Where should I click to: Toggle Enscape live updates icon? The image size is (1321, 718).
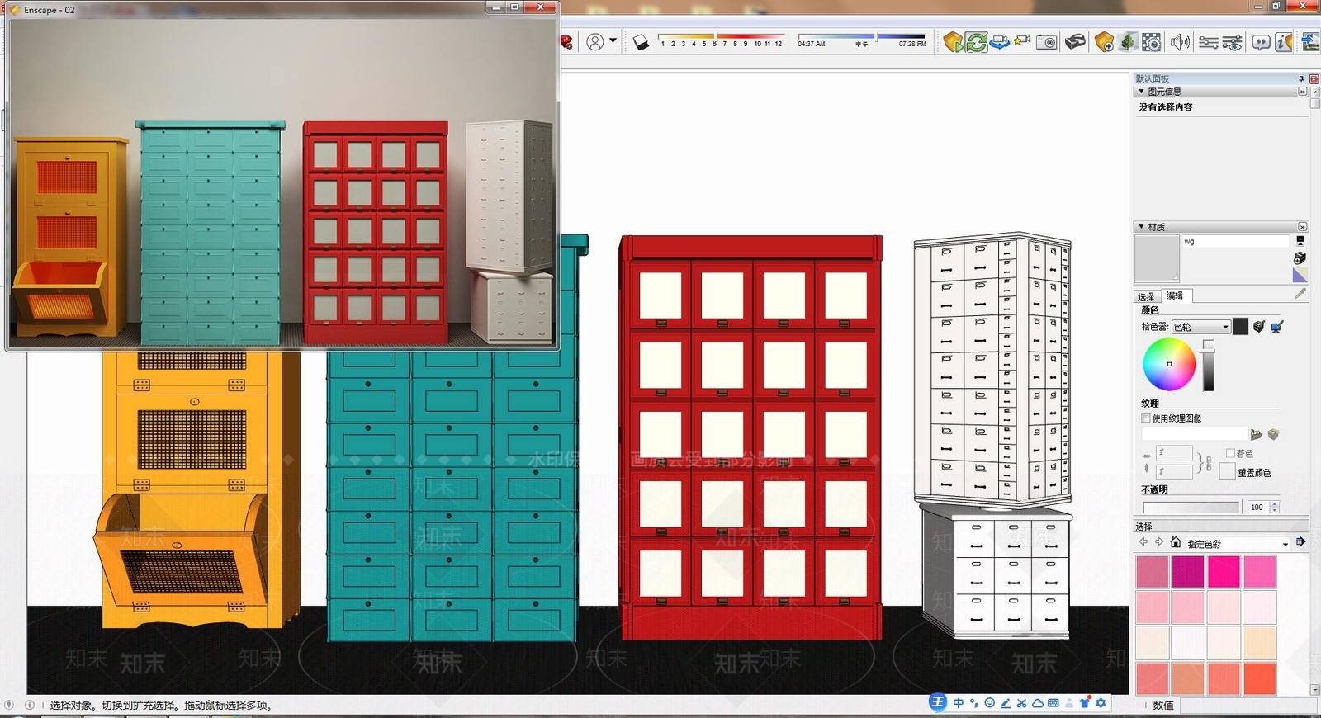(x=977, y=41)
